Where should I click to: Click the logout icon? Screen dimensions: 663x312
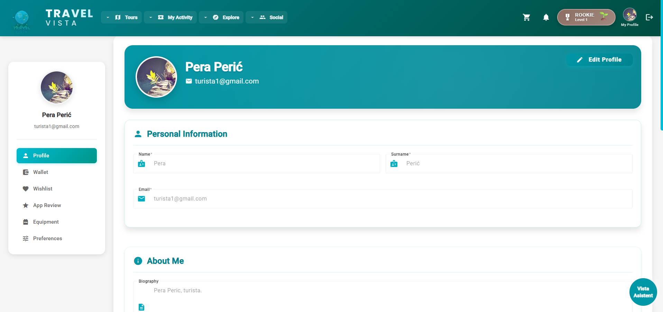coord(649,17)
